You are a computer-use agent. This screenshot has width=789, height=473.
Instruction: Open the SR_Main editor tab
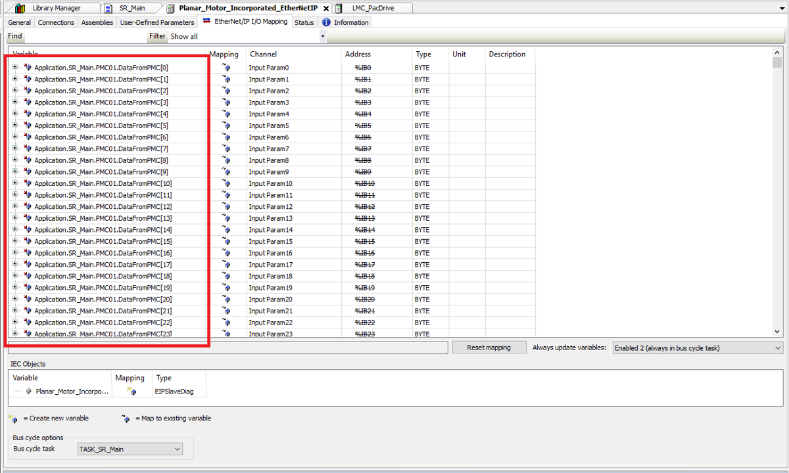click(131, 8)
